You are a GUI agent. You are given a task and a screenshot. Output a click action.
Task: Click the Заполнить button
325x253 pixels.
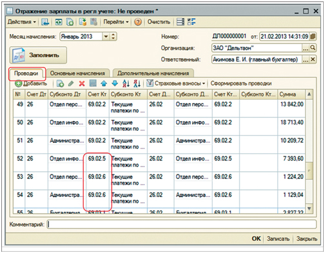(38, 55)
